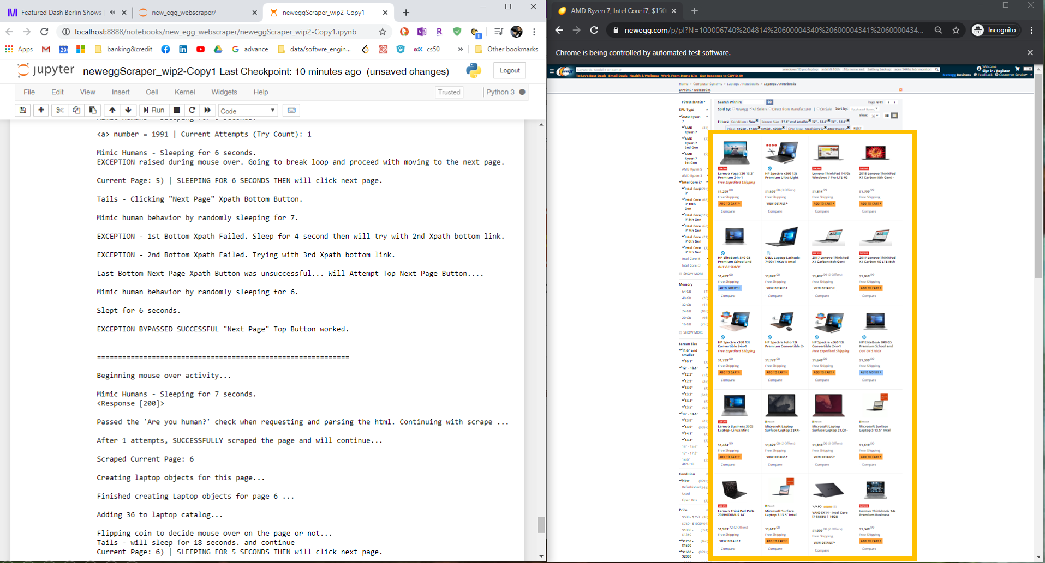Click the Jupyter logo

click(46, 70)
